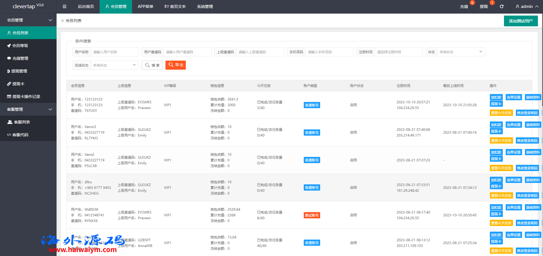Open the admin user menu
The height and width of the screenshot is (256, 543).
coord(527,7)
